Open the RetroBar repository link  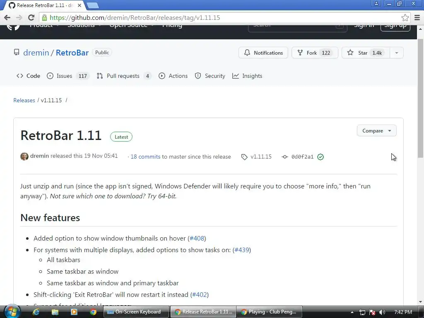tap(72, 53)
